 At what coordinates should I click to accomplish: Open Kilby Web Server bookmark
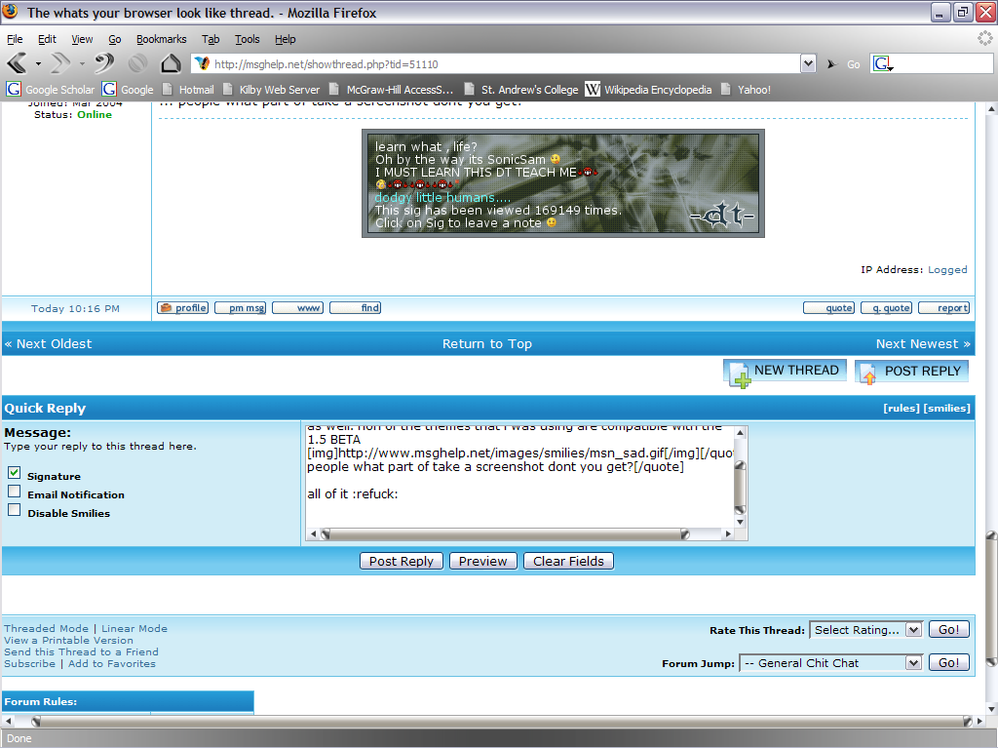pyautogui.click(x=271, y=89)
